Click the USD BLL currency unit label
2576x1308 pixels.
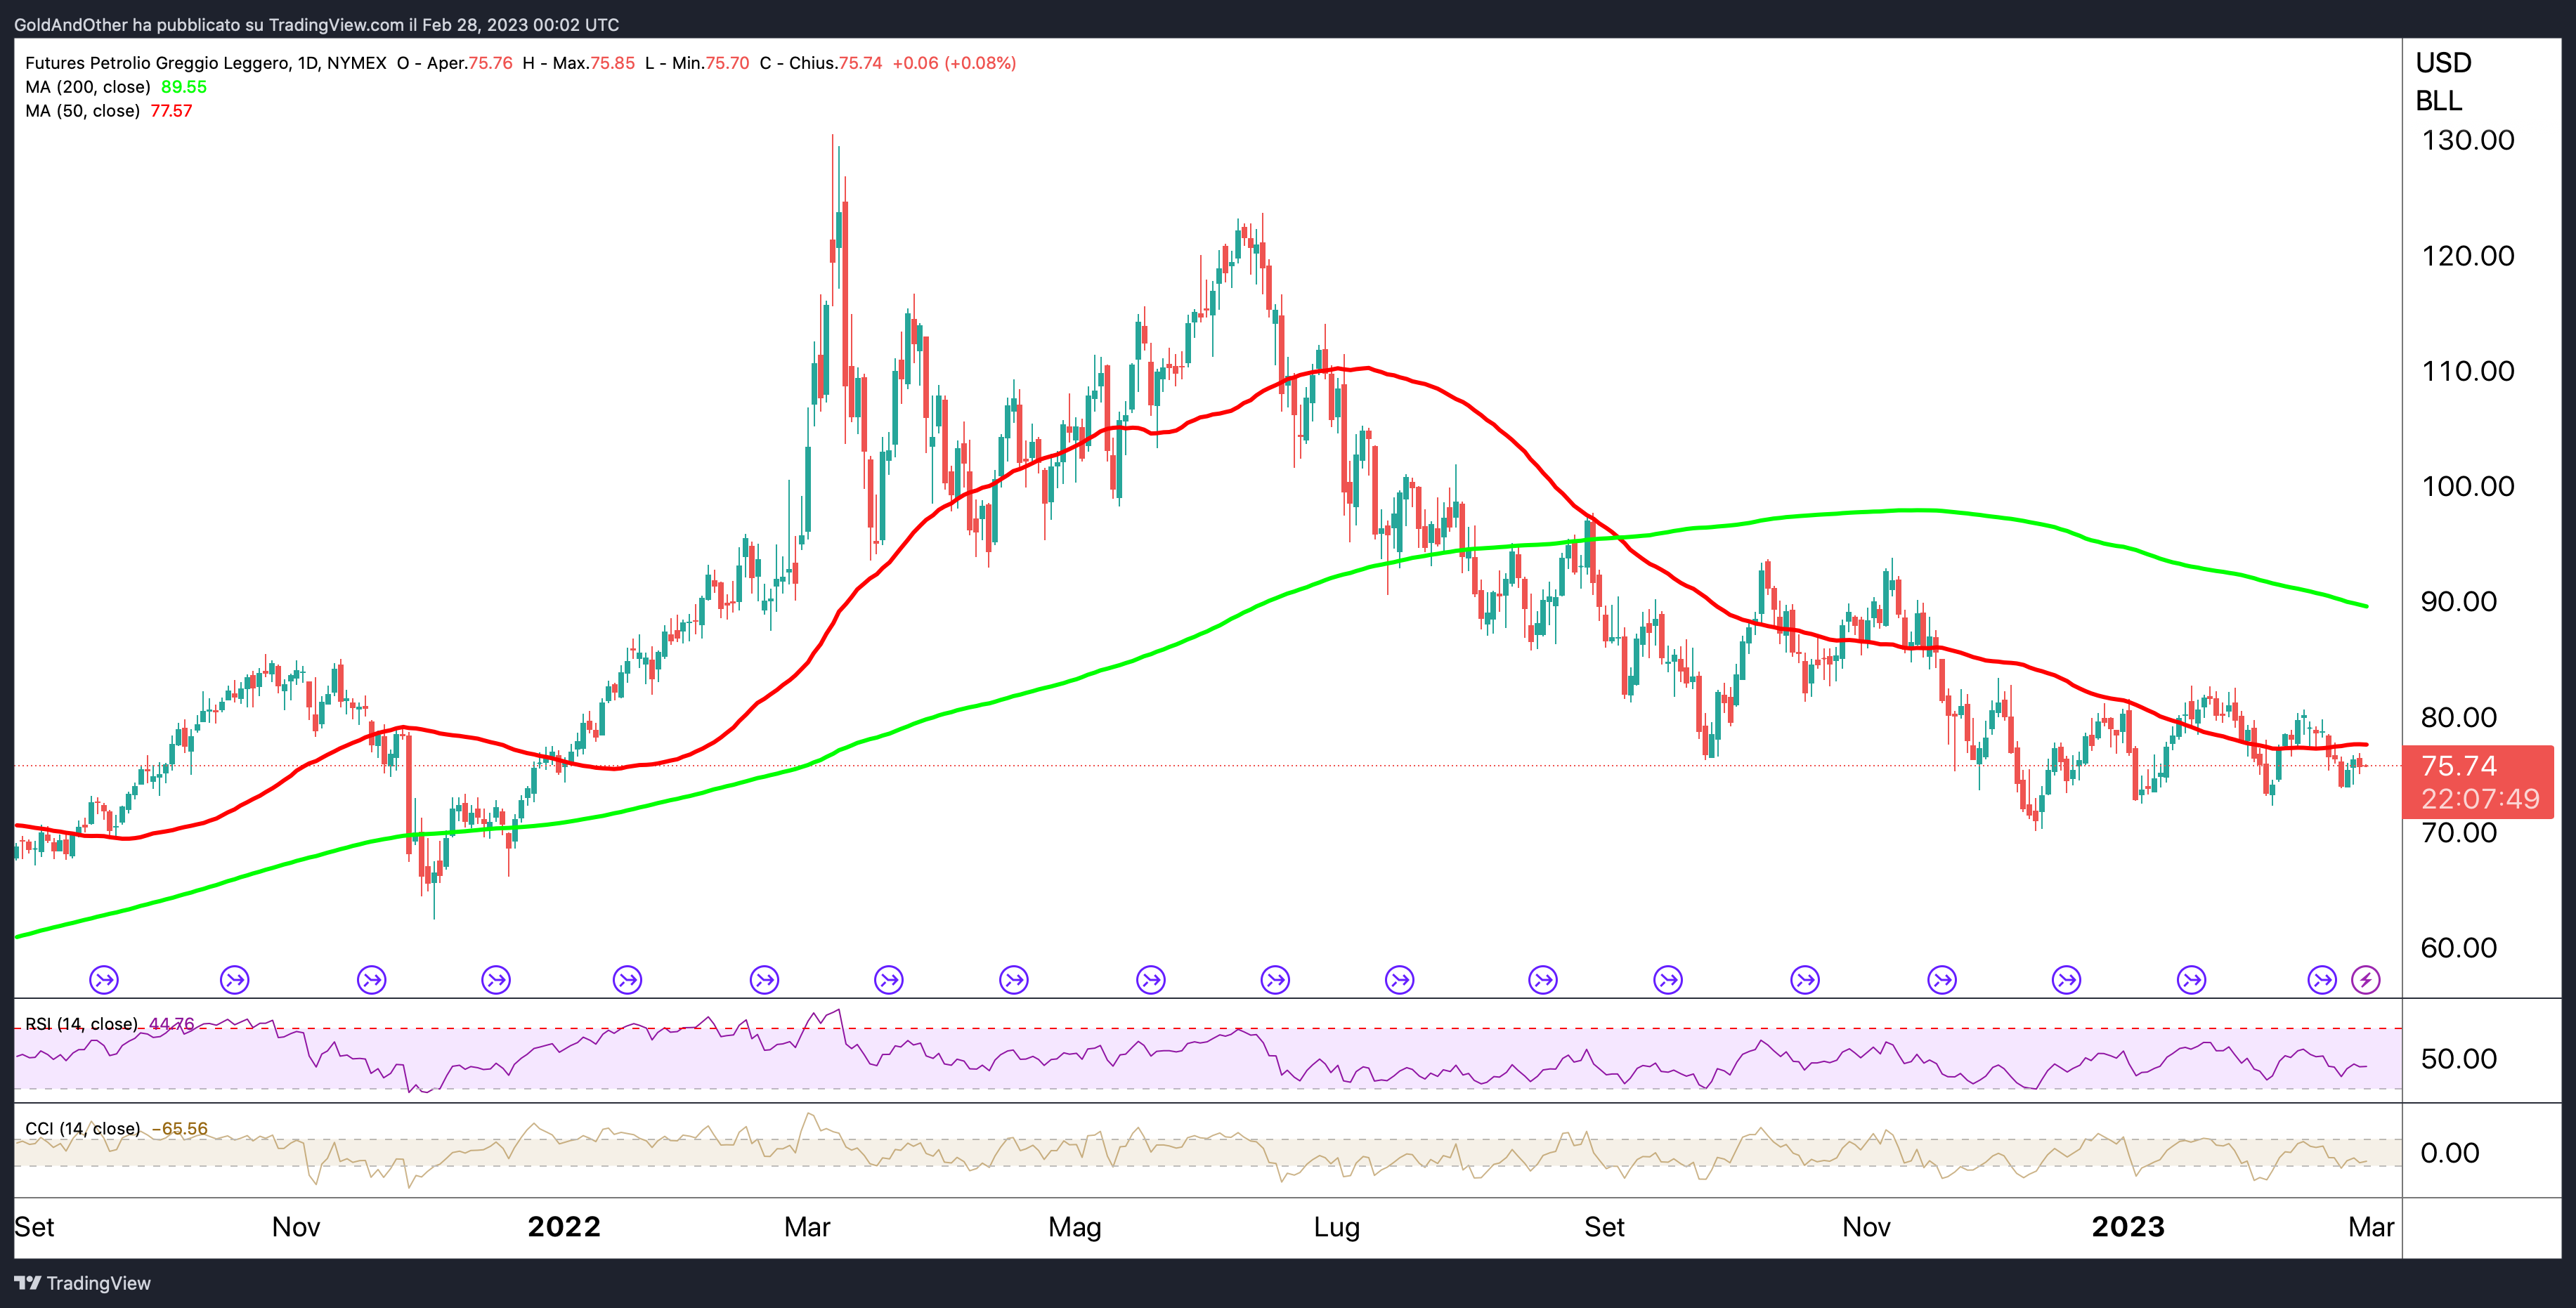pos(2443,81)
